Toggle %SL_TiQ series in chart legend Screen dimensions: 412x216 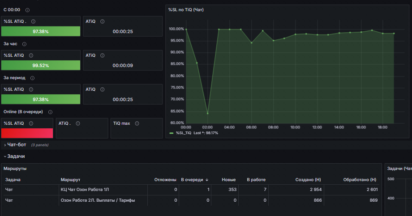coord(184,133)
